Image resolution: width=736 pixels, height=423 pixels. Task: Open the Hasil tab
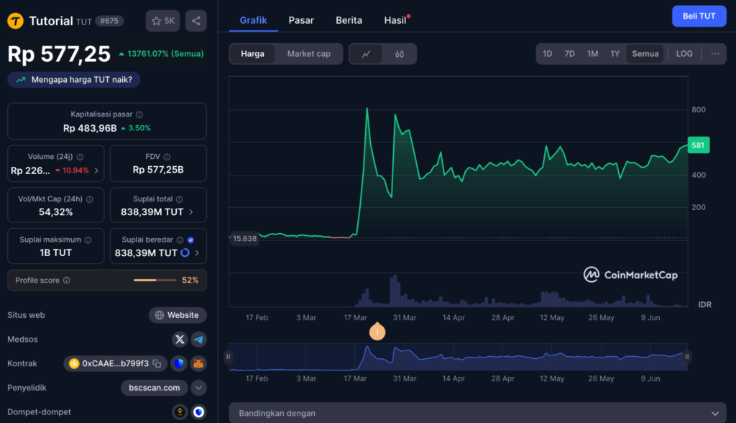point(395,20)
